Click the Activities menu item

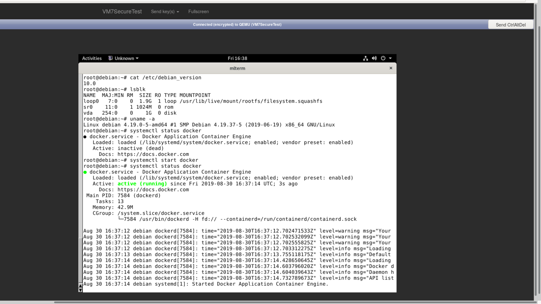pos(92,58)
